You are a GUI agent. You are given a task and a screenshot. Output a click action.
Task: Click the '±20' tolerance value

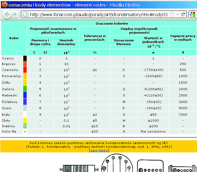point(95,131)
